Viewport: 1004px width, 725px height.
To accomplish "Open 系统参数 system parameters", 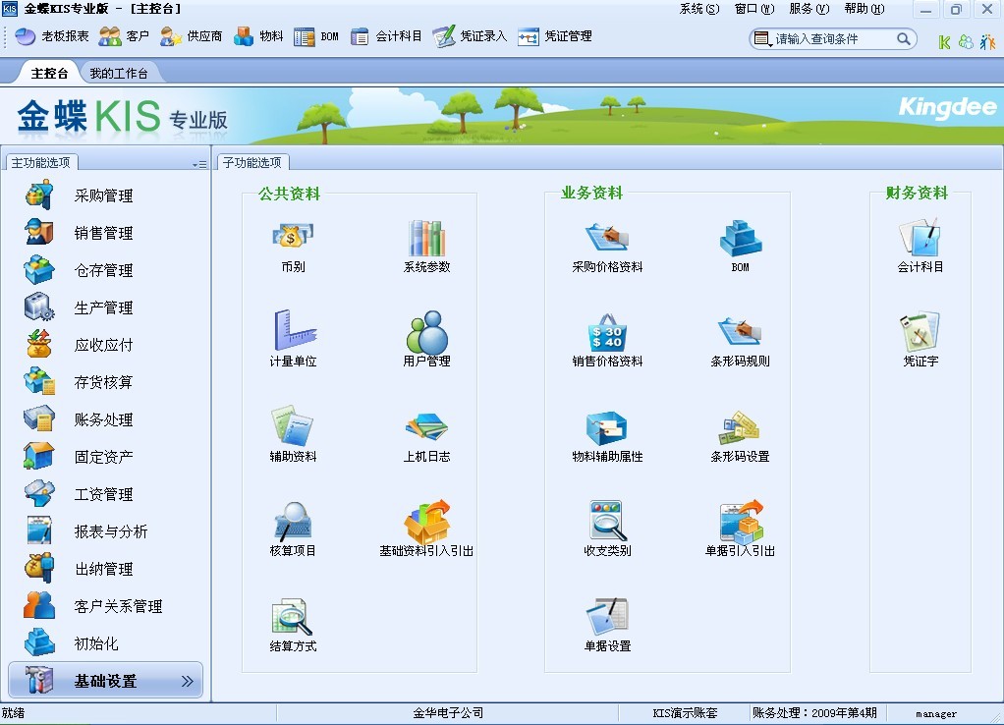I will (x=426, y=247).
